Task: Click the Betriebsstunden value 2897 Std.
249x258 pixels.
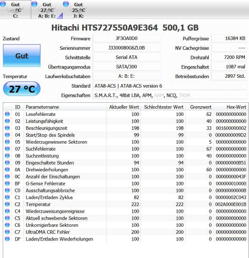Action: [x=229, y=76]
